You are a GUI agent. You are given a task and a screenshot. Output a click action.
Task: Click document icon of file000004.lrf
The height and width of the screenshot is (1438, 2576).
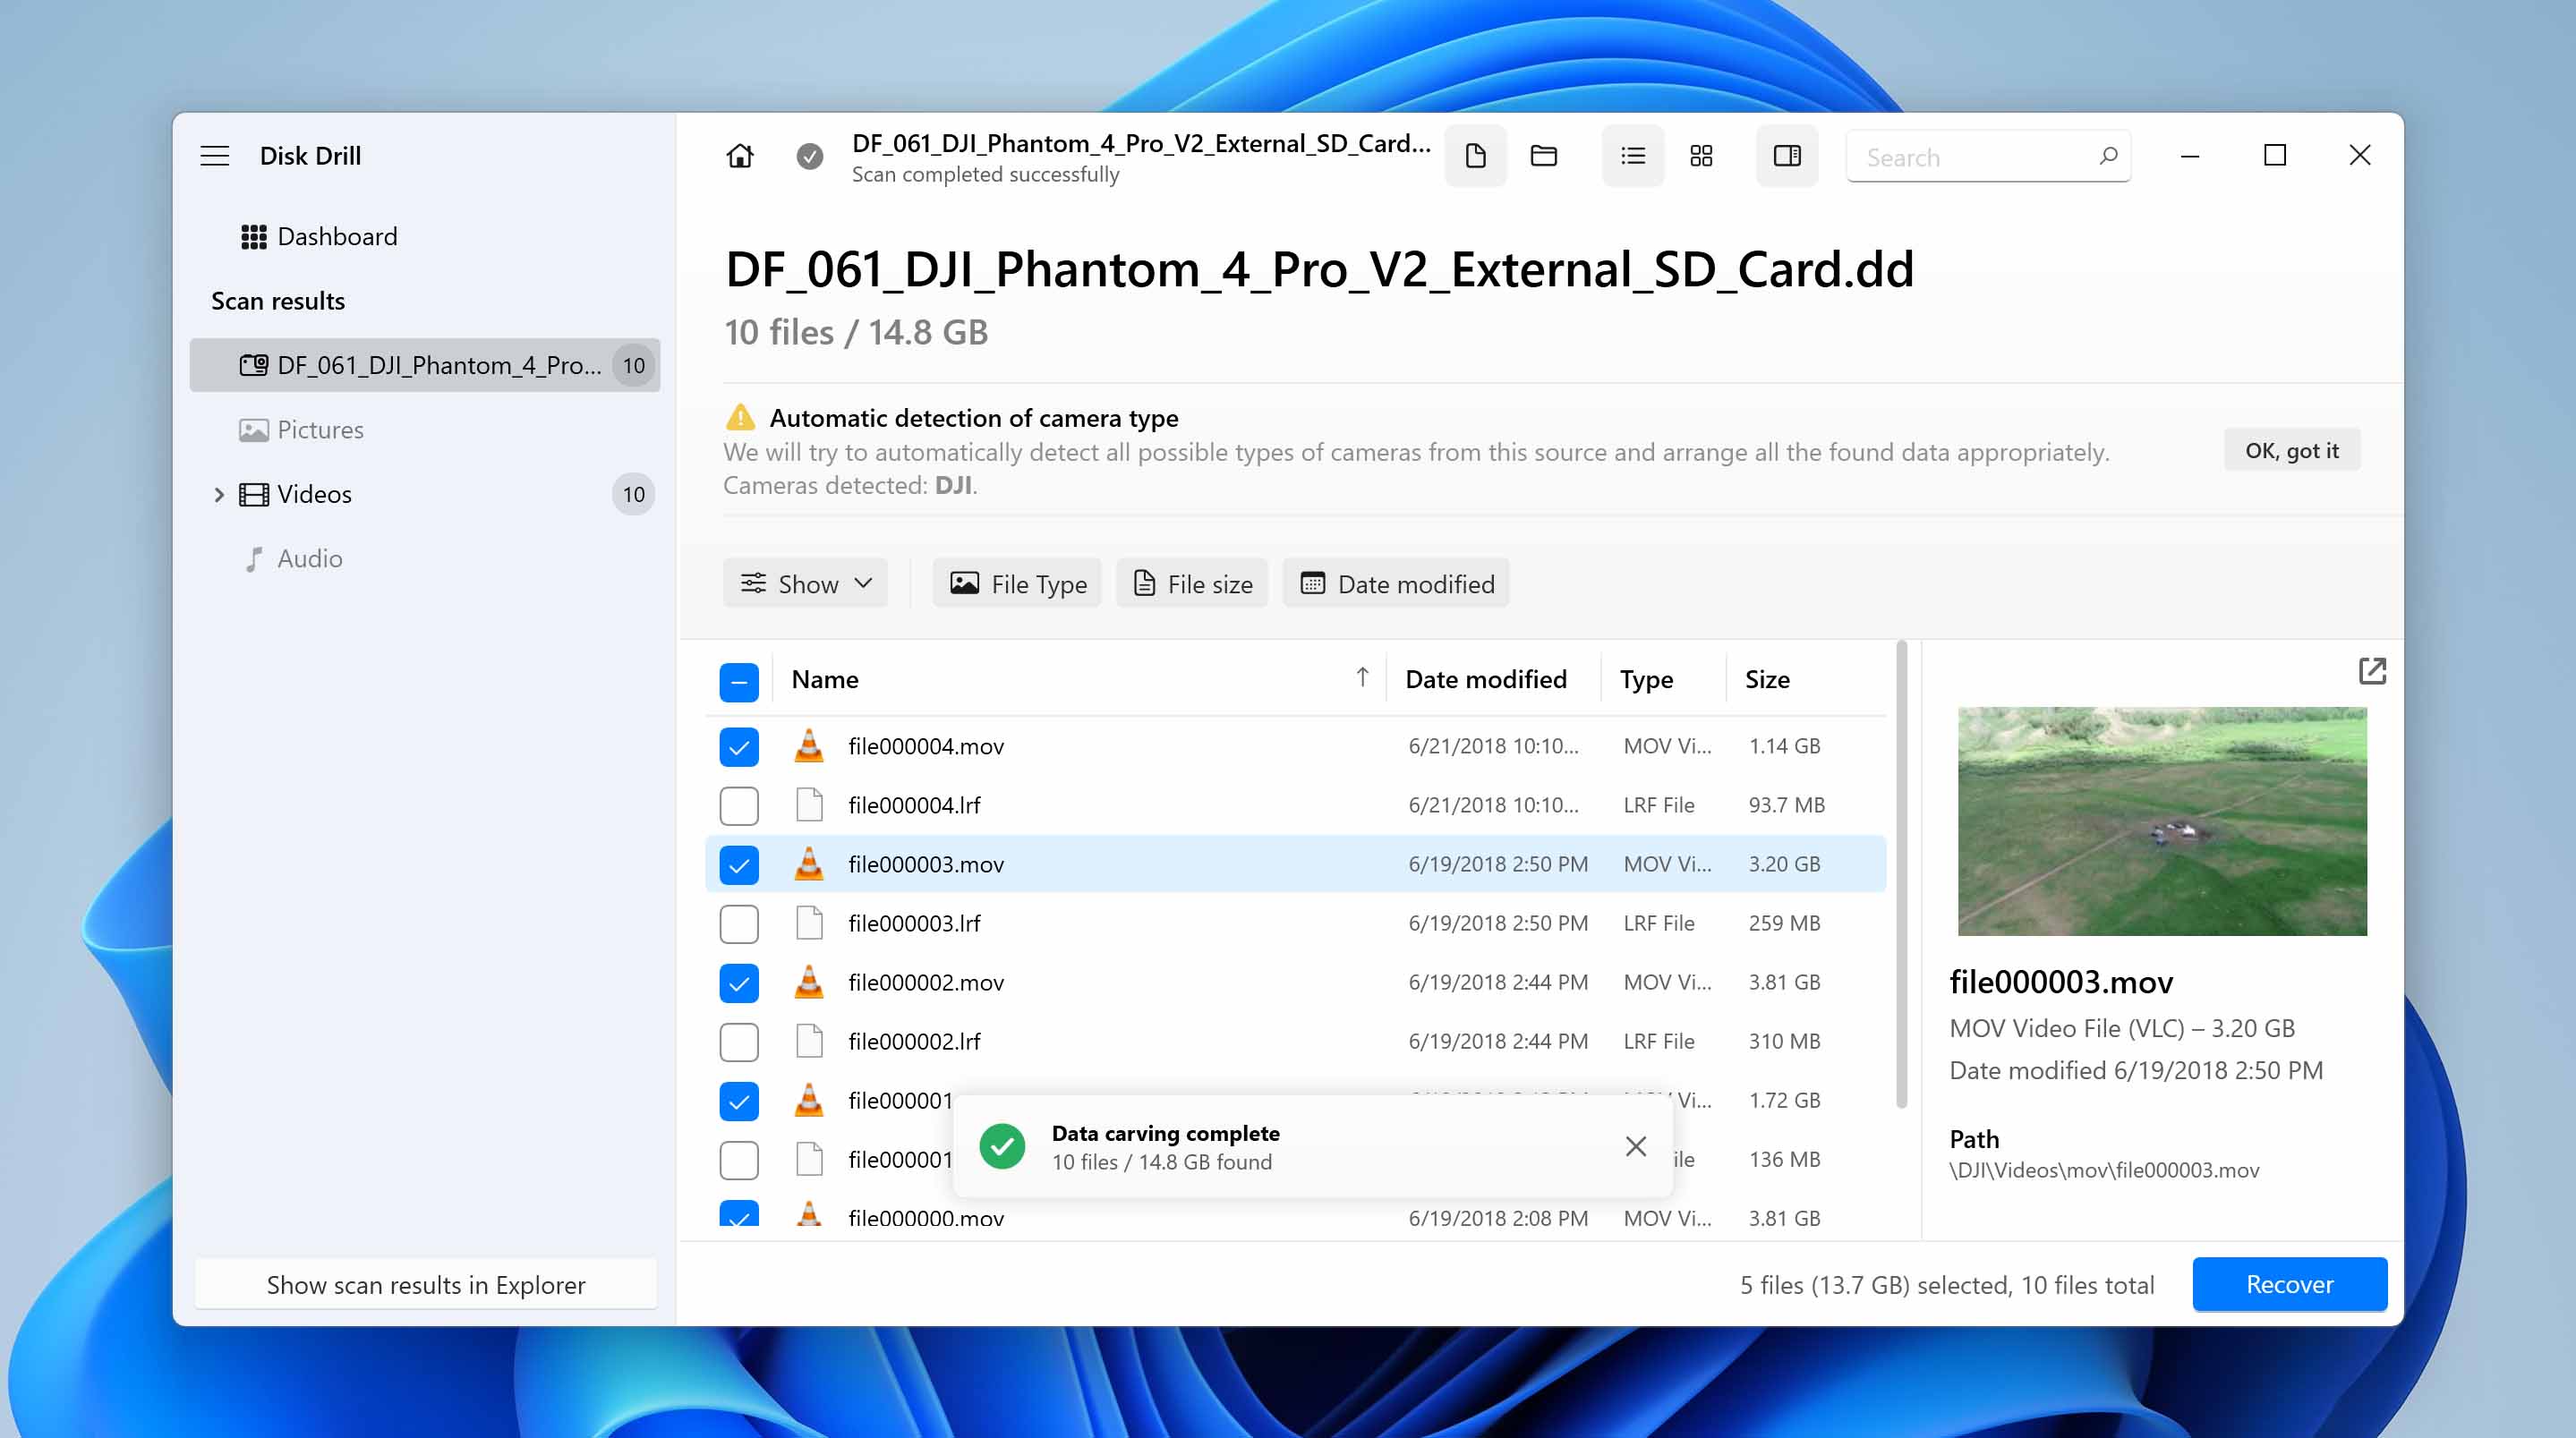(809, 805)
